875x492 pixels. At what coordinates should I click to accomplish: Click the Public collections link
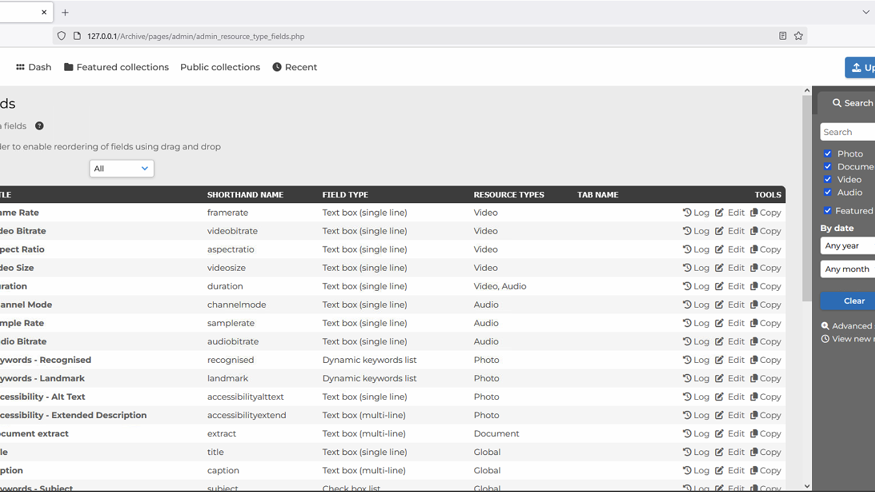220,68
